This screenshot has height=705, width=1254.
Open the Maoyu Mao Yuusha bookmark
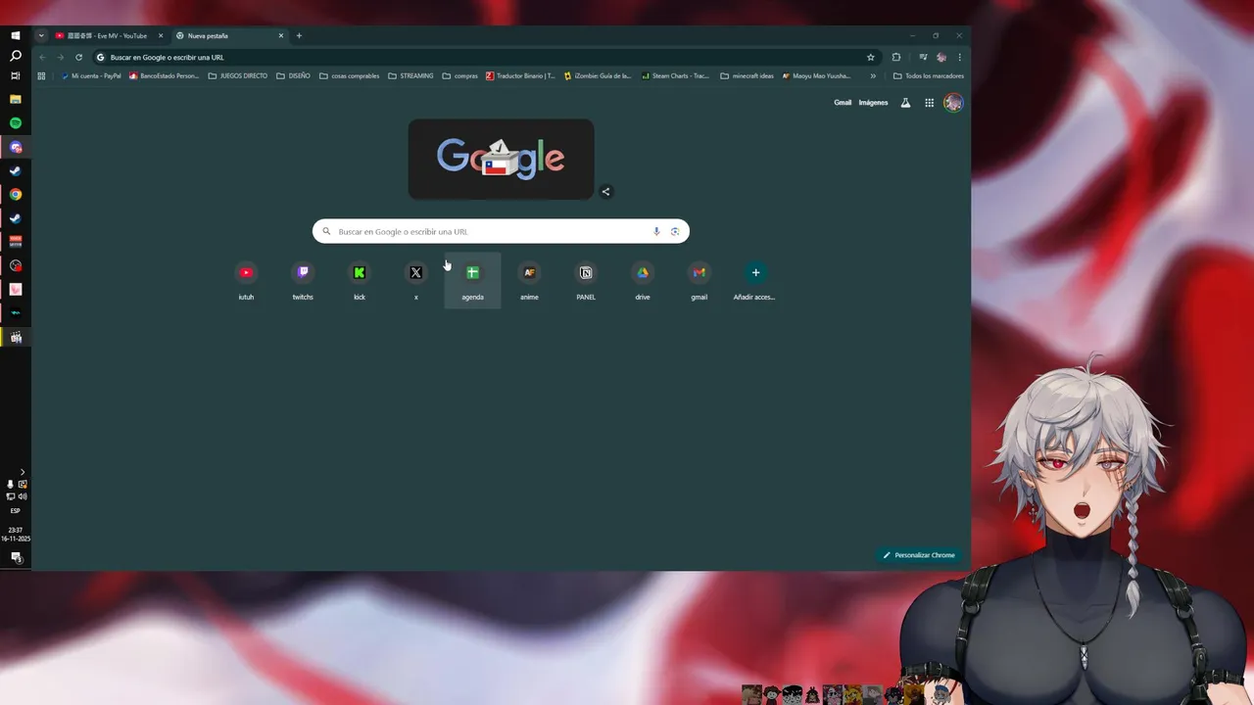tap(816, 75)
